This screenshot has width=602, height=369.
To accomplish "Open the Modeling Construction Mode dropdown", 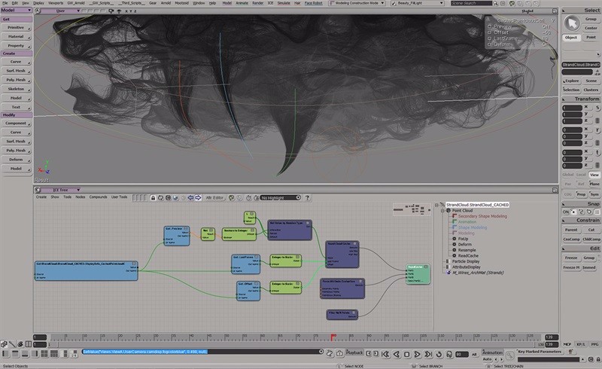I will click(x=381, y=4).
